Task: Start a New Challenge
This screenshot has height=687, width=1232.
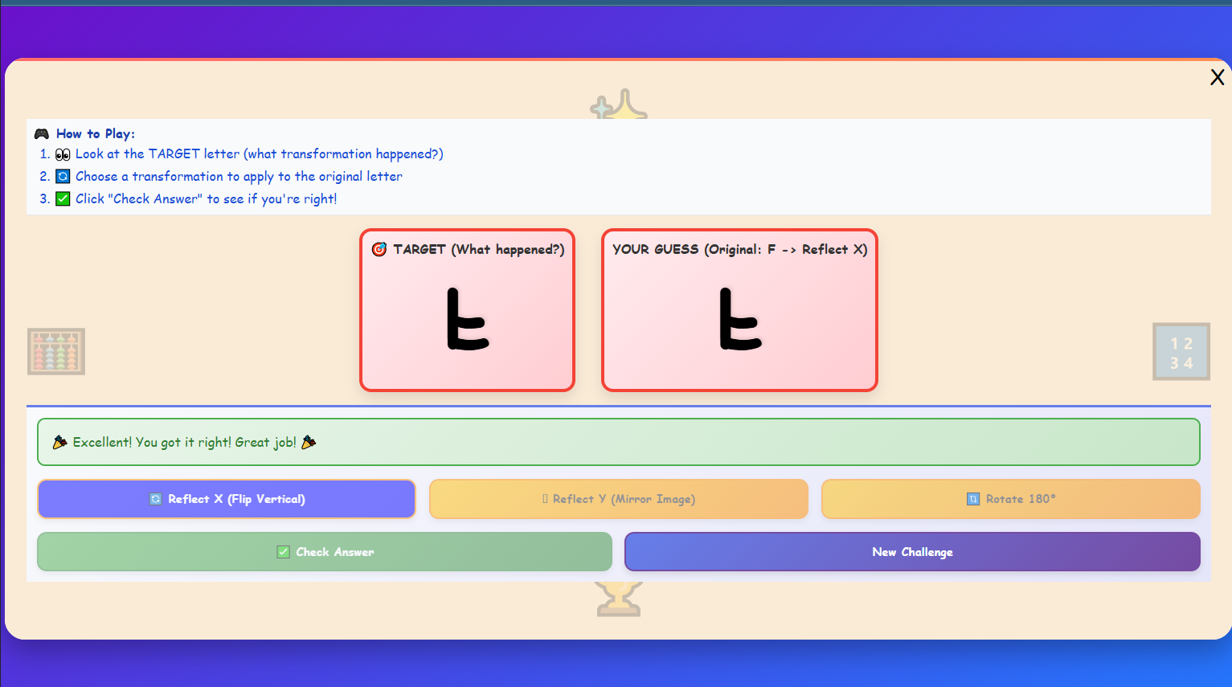Action: point(912,552)
